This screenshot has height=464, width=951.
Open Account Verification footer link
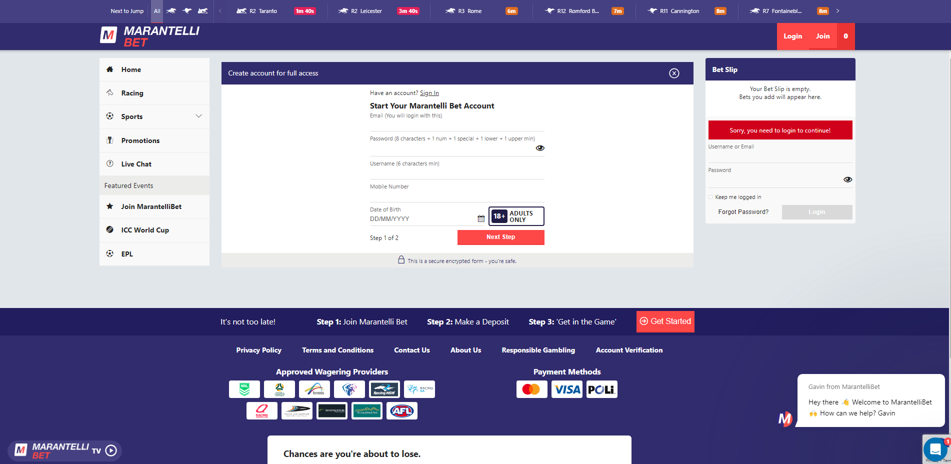point(629,350)
